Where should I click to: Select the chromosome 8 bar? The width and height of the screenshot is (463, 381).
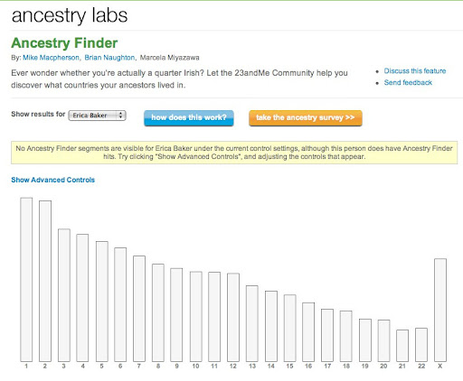(x=158, y=312)
